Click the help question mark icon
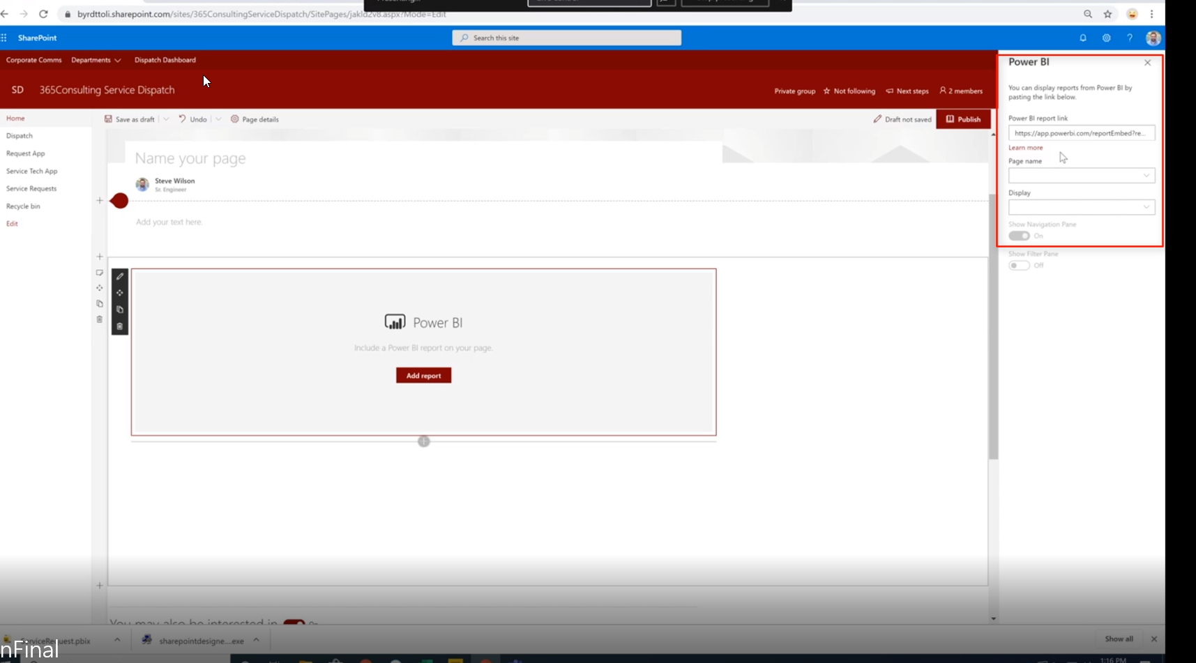The image size is (1196, 663). (1130, 38)
